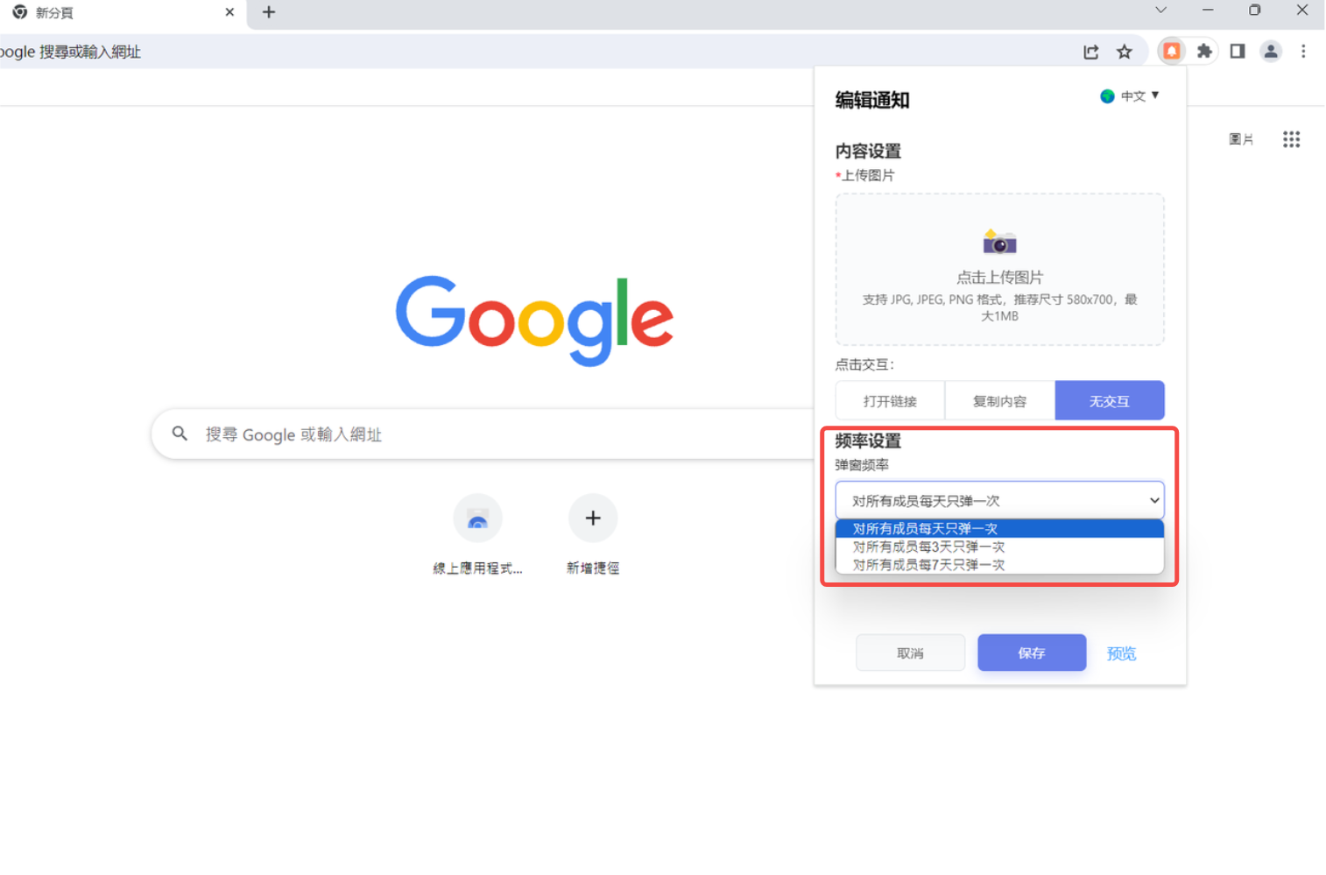Click the address bar
Viewport: 1326px width, 875px height.
tap(534, 52)
